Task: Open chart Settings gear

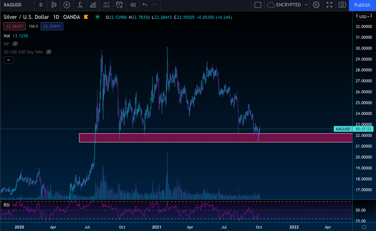Action: coord(316,5)
